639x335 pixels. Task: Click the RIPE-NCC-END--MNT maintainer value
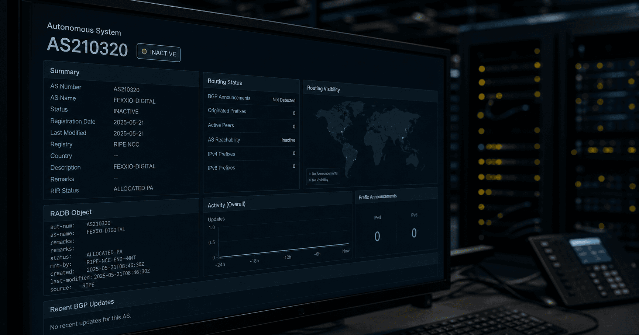(111, 260)
